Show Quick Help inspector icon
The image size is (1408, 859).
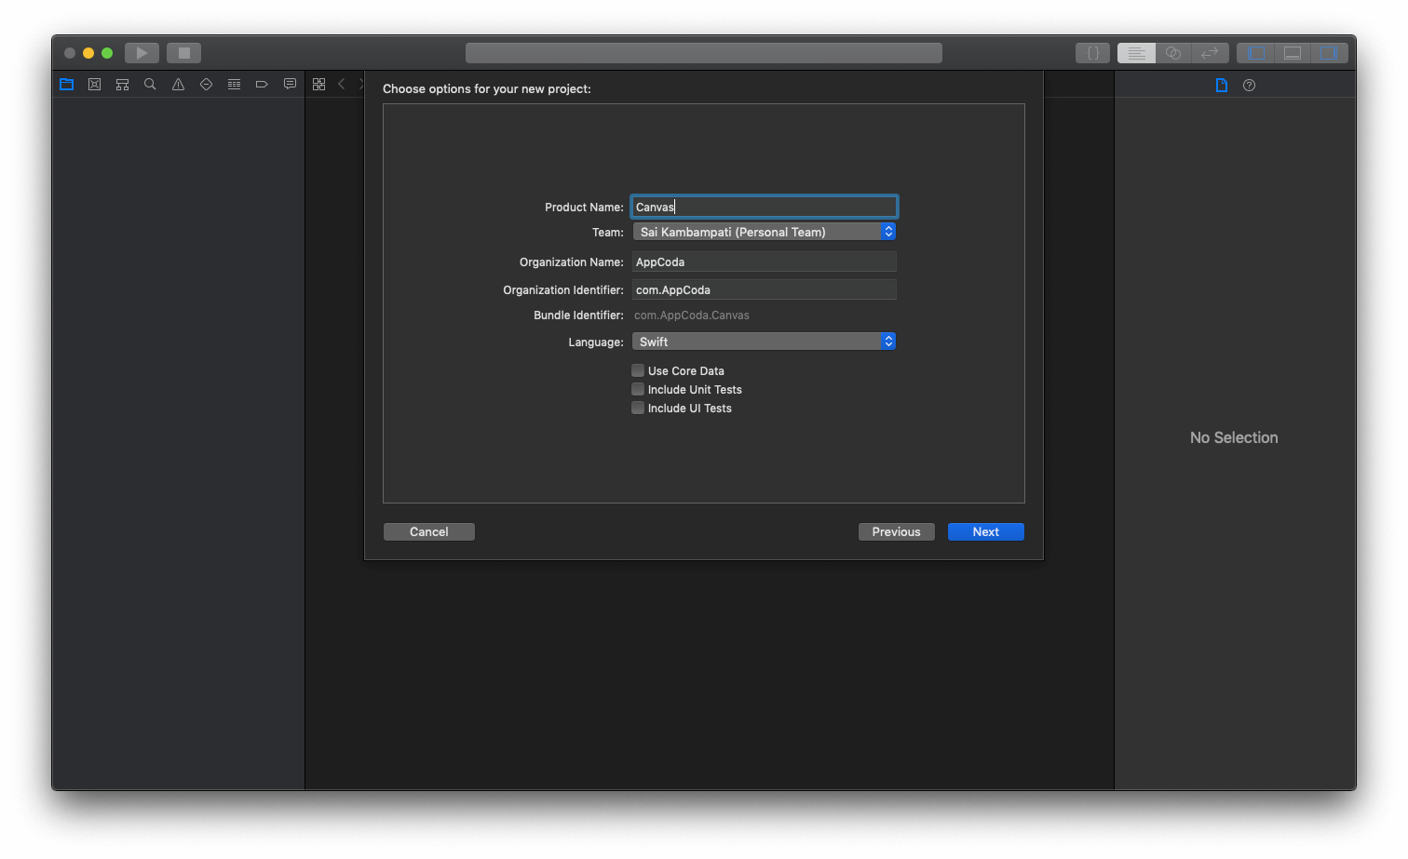coord(1249,86)
